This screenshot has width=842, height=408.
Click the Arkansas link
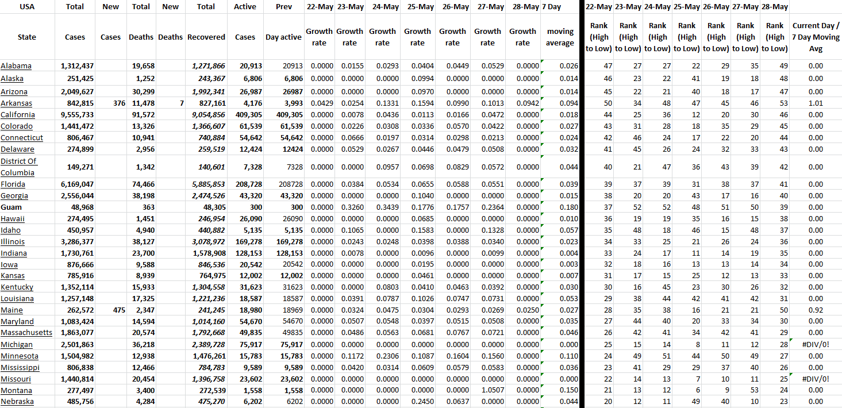[x=17, y=103]
